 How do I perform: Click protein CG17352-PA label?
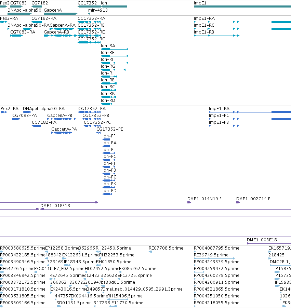92,109
